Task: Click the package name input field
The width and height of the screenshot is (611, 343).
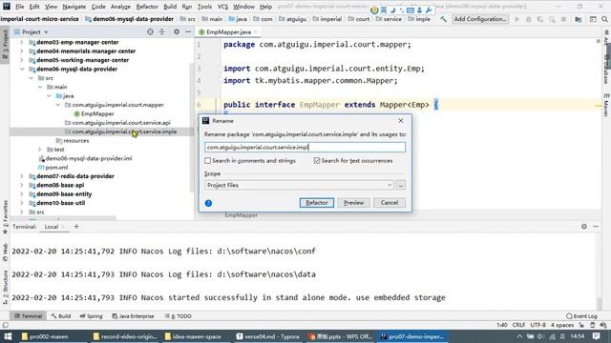Action: coord(305,147)
